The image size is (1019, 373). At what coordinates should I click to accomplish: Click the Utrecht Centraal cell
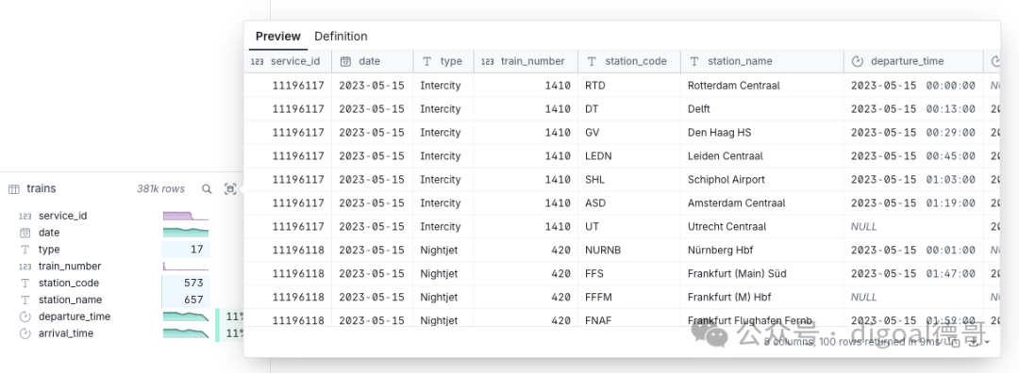tap(762, 226)
